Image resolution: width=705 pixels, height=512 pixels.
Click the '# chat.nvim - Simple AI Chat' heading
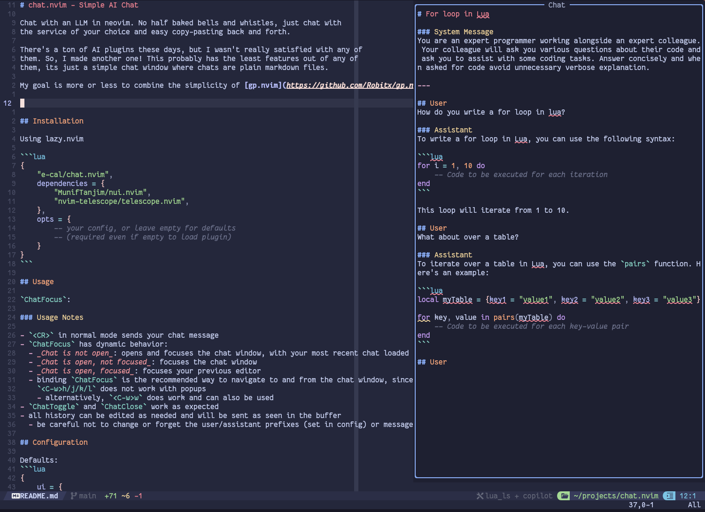pyautogui.click(x=79, y=5)
